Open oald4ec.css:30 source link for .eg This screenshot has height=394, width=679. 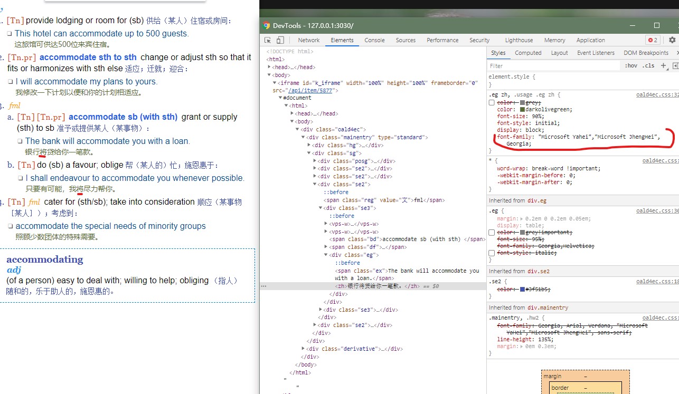(x=658, y=210)
